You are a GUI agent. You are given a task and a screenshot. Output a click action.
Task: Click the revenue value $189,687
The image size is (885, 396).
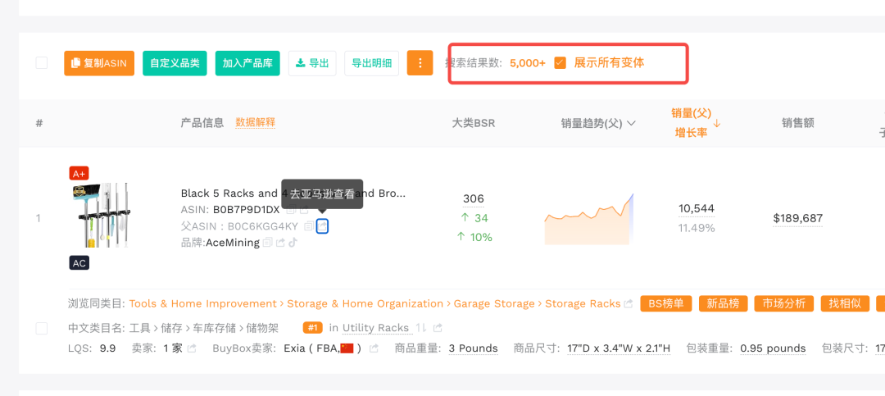(x=797, y=218)
